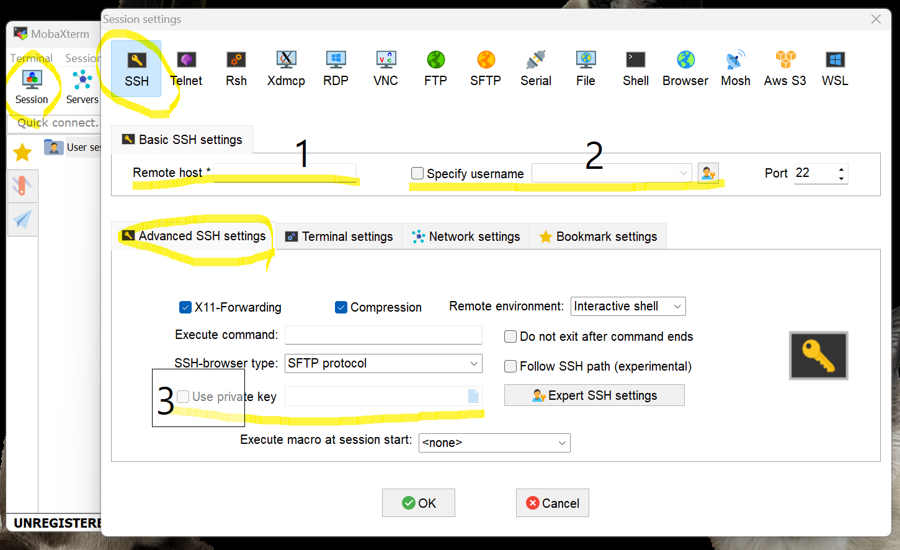Click the Port number field
Image resolution: width=900 pixels, height=550 pixels.
(x=814, y=173)
